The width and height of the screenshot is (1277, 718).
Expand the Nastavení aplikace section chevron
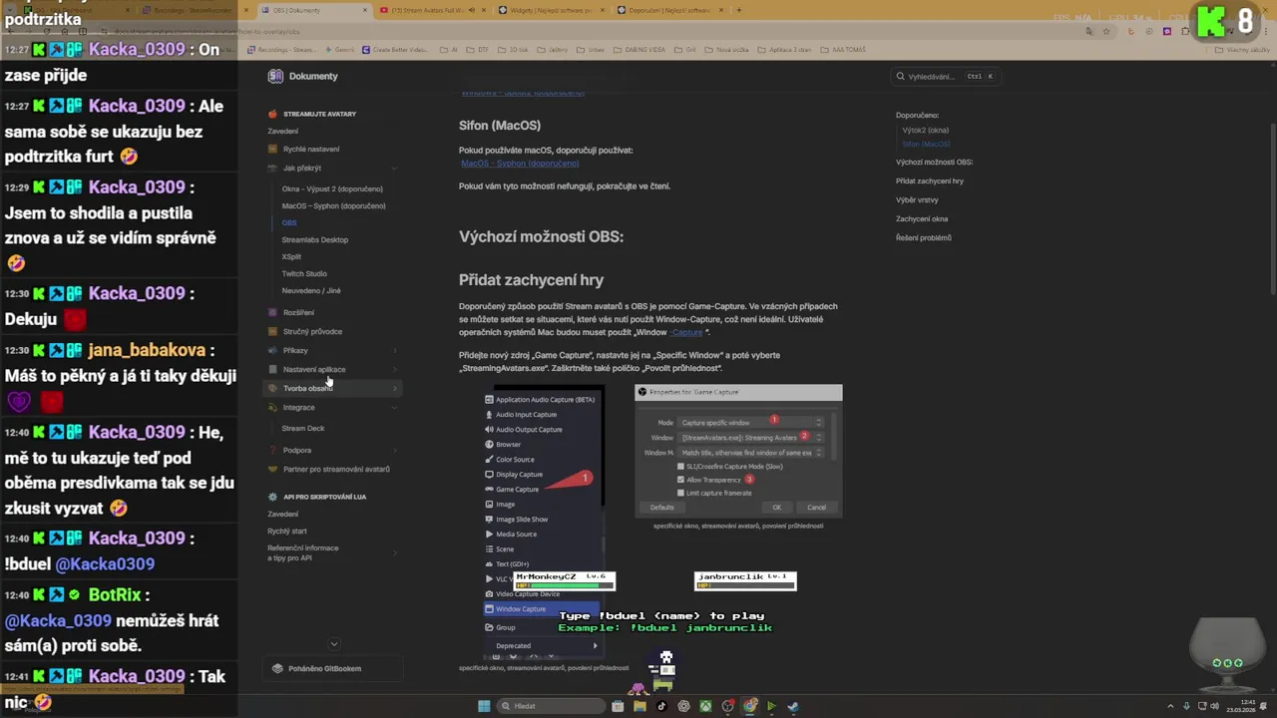(x=394, y=369)
